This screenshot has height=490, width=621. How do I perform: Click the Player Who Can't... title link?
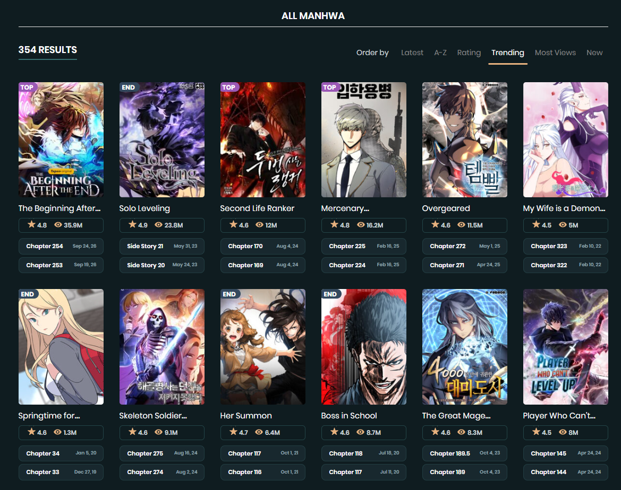pyautogui.click(x=559, y=416)
